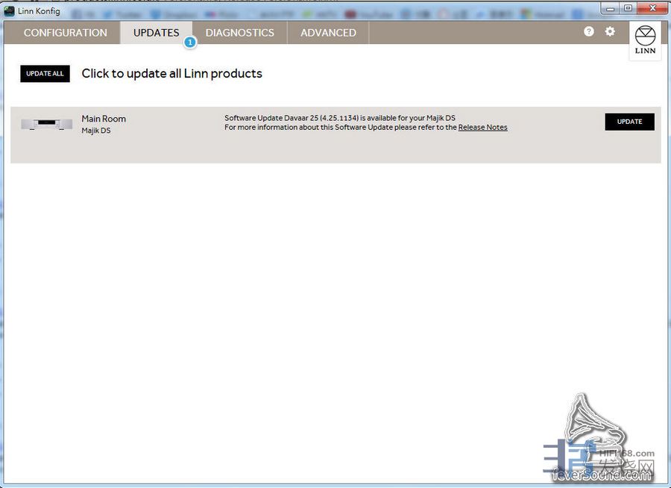Select the Updates tab
671x488 pixels.
(156, 33)
